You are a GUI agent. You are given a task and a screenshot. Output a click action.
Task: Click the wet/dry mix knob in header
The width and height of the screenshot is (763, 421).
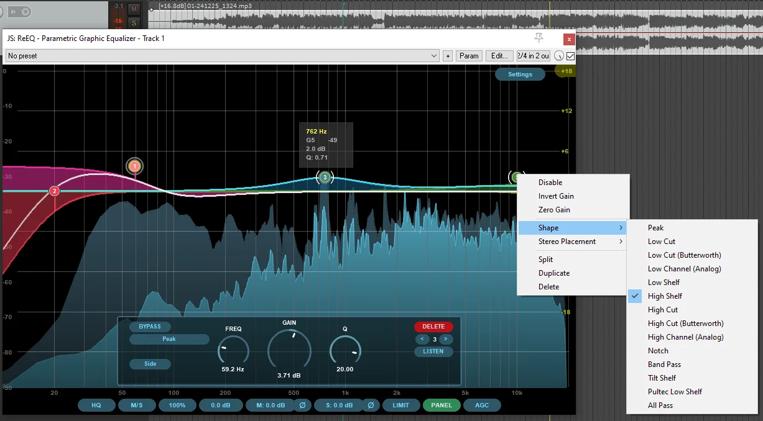point(559,56)
